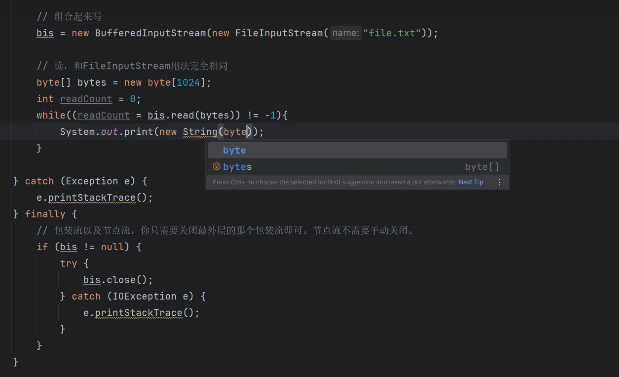619x377 pixels.
Task: Click the 'Press Ctrl+.' tip text
Action: click(x=334, y=182)
